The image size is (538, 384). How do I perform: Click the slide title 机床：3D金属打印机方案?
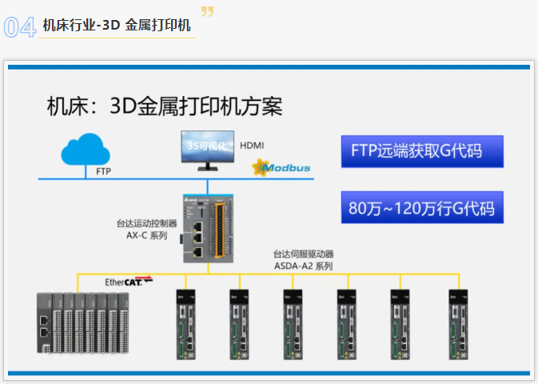(x=165, y=106)
